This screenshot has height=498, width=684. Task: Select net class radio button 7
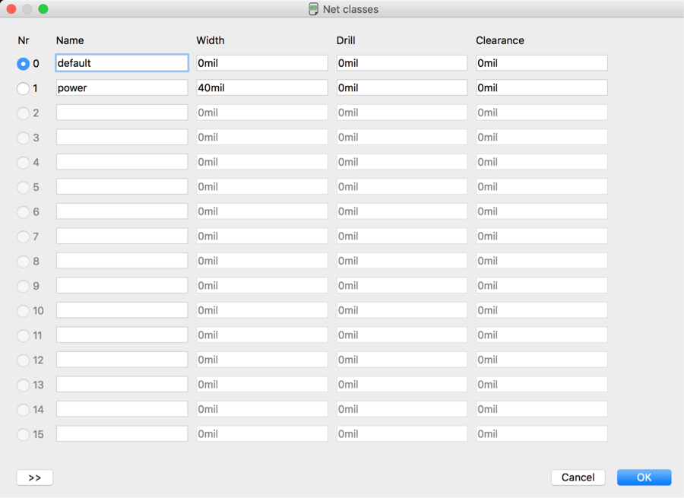(x=23, y=237)
